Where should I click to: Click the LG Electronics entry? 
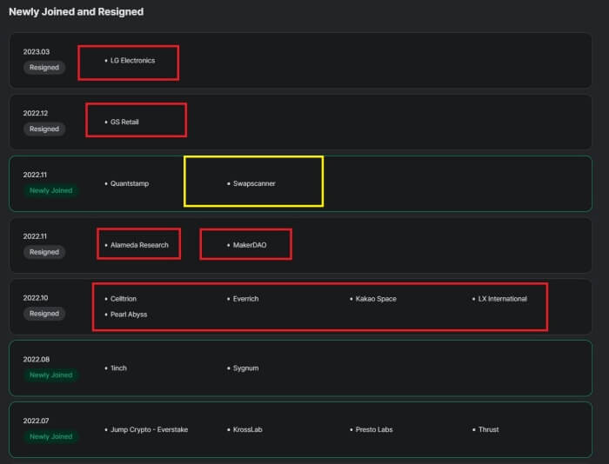tap(132, 61)
